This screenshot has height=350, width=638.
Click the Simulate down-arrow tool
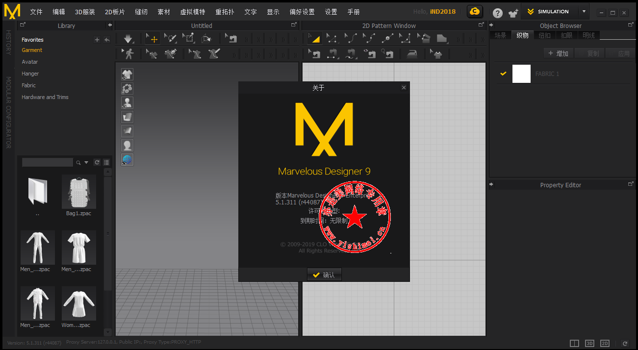(x=128, y=39)
